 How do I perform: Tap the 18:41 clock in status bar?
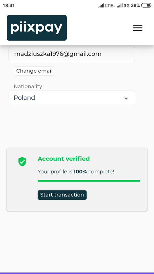(9, 5)
